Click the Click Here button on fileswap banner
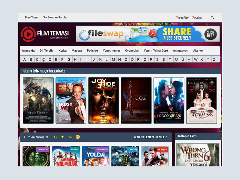Image resolution: width=240 pixels, height=180 pixels. click(211, 34)
